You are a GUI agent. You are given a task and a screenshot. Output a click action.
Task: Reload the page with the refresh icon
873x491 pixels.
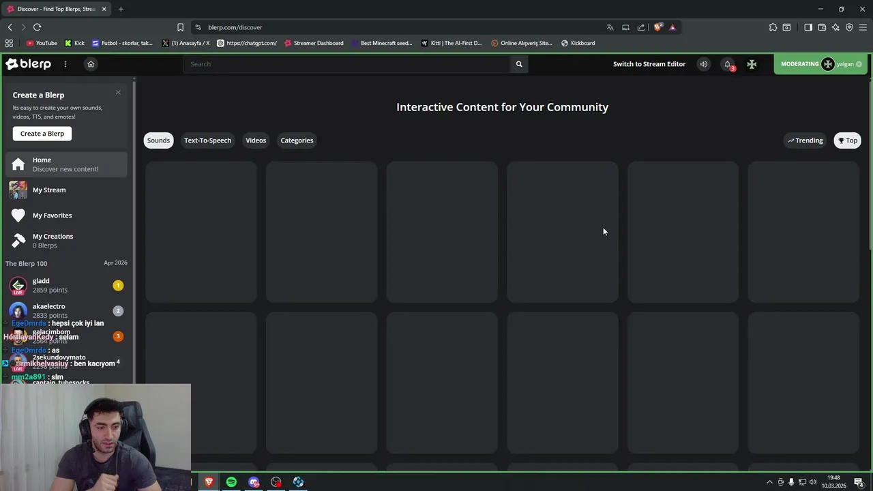(x=37, y=27)
